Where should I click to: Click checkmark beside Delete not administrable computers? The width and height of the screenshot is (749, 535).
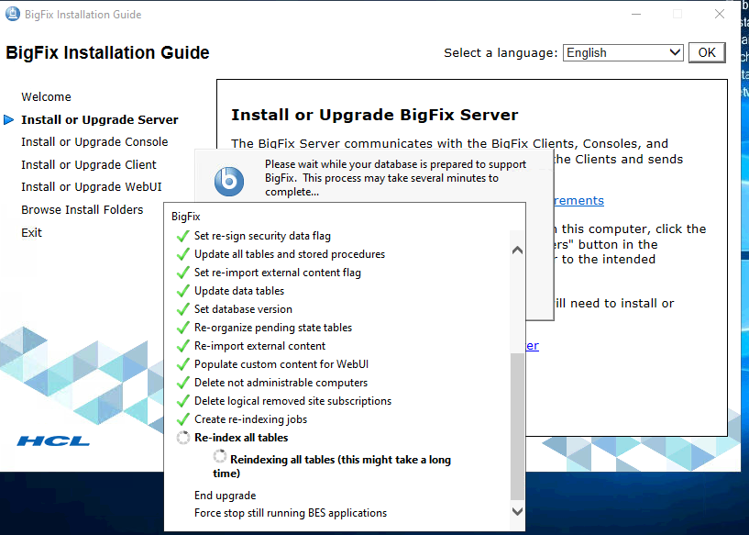183,383
